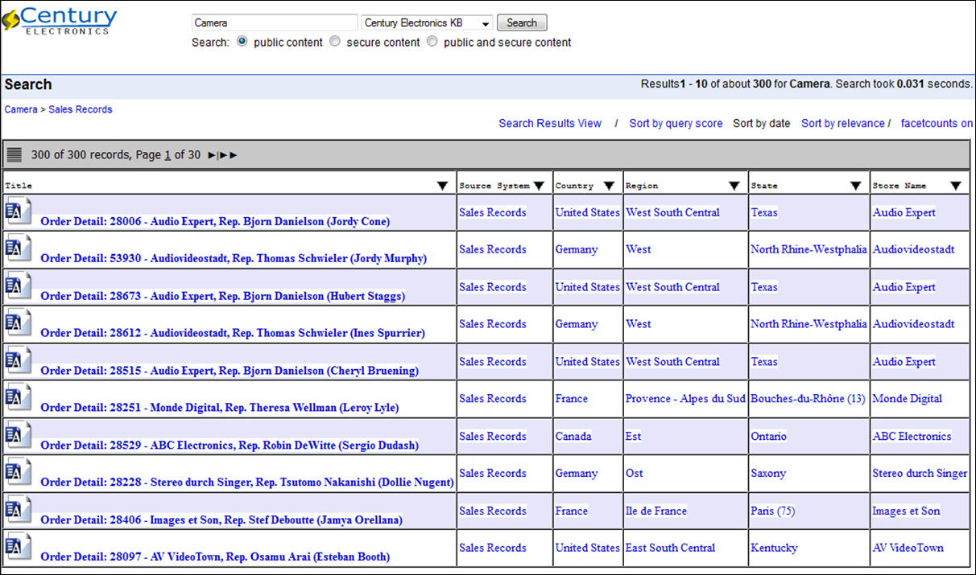Open Source System column dropdown arrow
976x575 pixels.
point(539,186)
